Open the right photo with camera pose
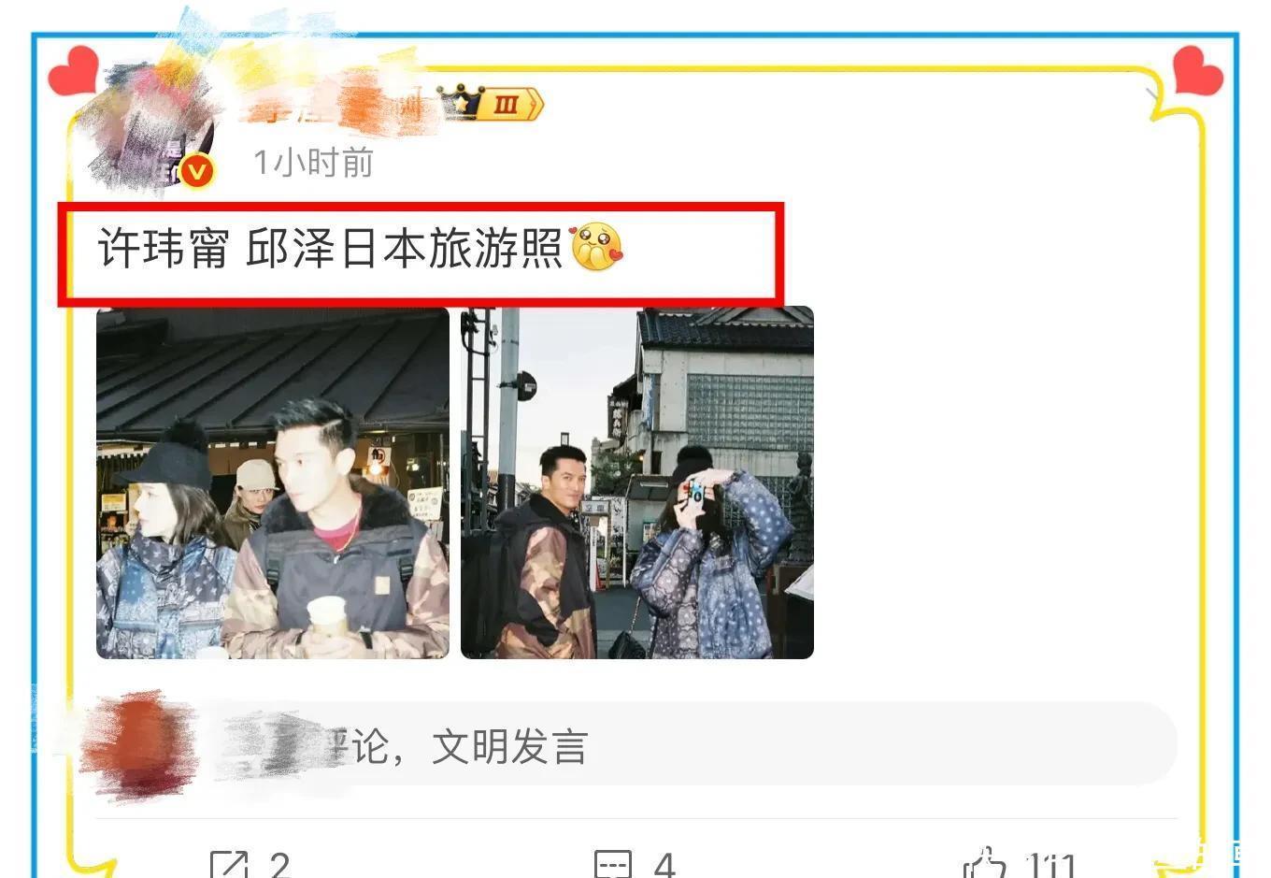The height and width of the screenshot is (878, 1271). [x=637, y=483]
